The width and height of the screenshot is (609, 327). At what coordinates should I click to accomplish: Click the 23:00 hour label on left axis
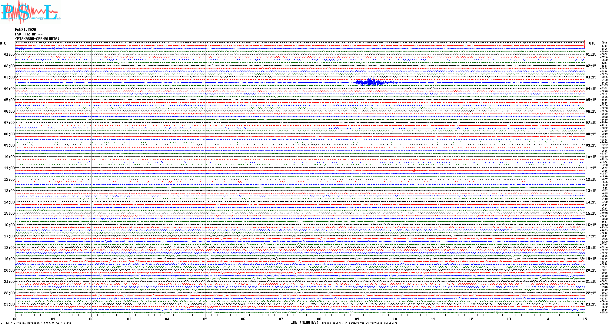(x=9, y=304)
